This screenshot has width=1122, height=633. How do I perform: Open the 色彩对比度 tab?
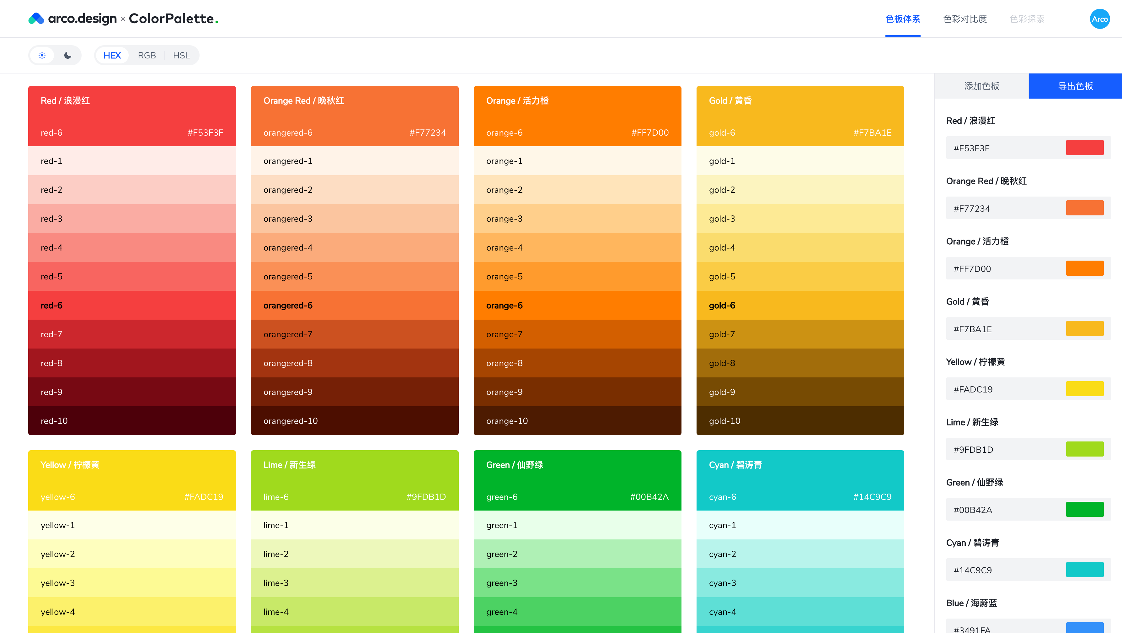coord(965,19)
